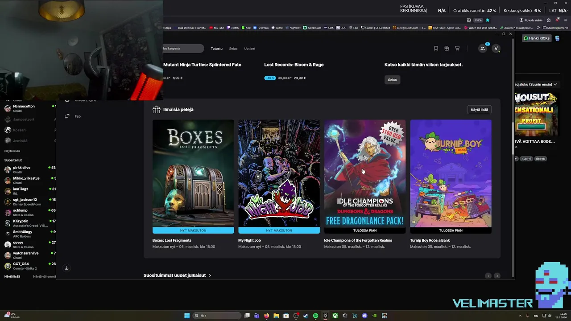Click the Streamlabs bookmark

tap(312, 28)
